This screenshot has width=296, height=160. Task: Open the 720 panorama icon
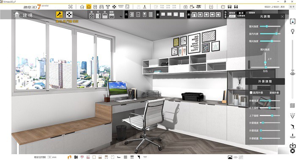(x=199, y=7)
